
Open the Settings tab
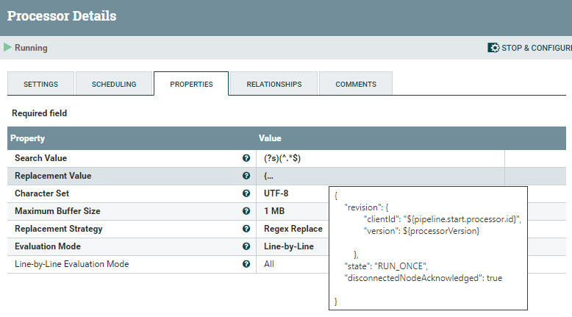pos(40,84)
